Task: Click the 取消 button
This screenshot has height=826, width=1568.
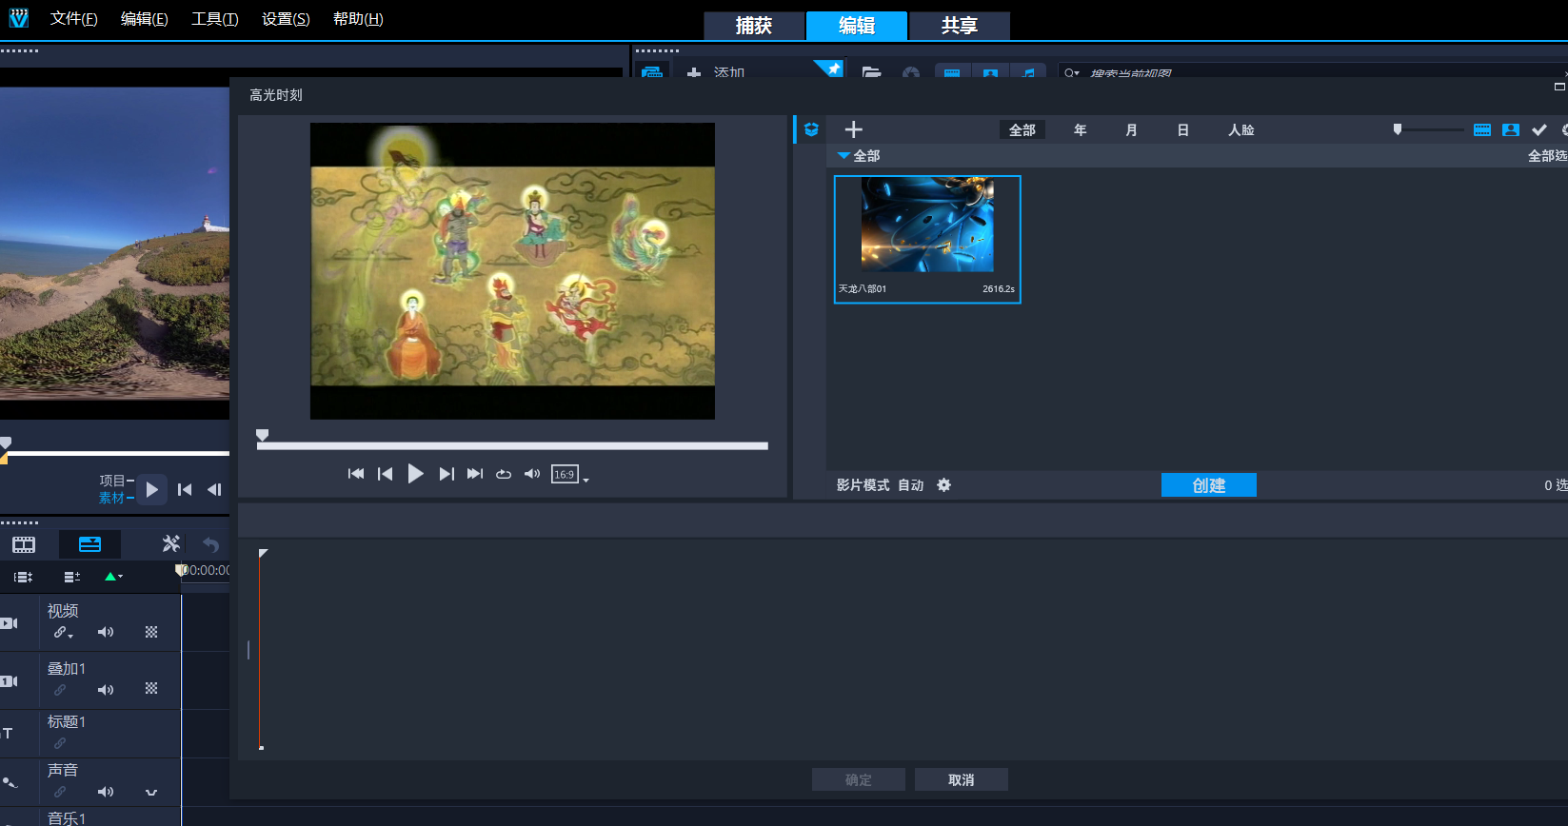Action: (962, 779)
